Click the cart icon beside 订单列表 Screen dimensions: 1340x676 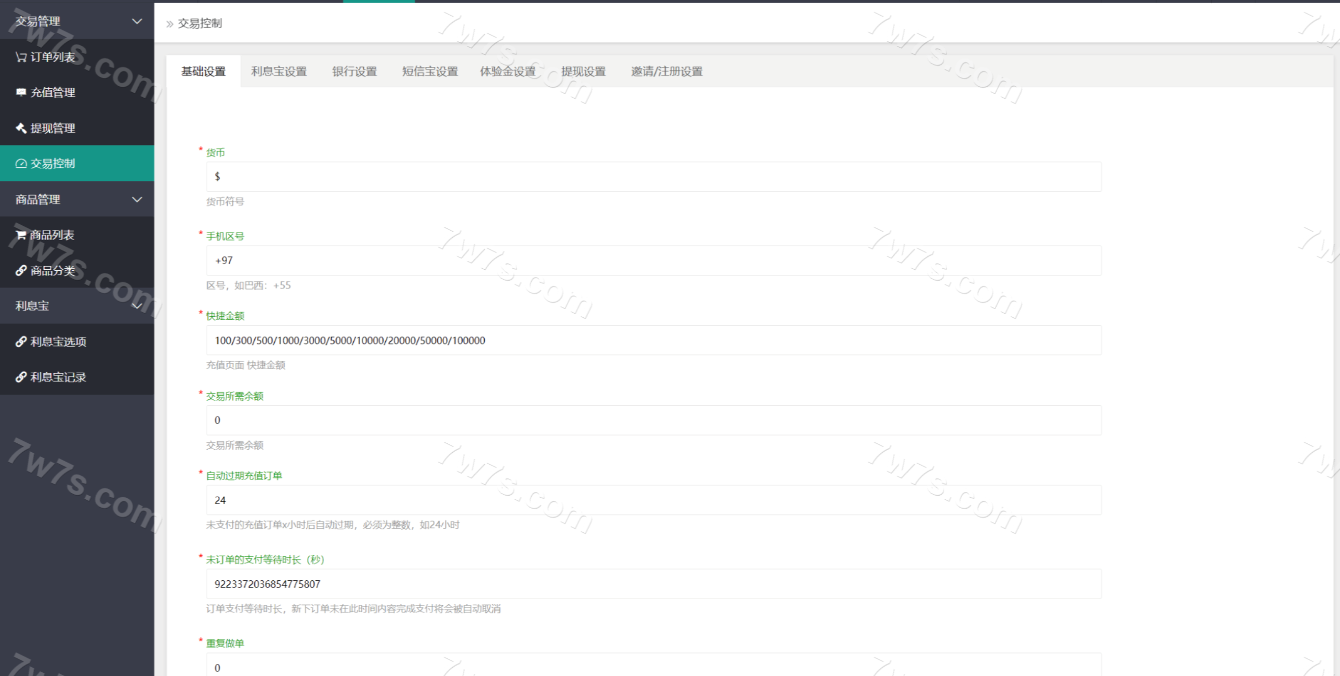(x=21, y=57)
